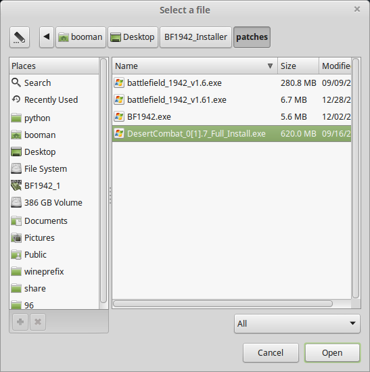The width and height of the screenshot is (370, 372).
Task: Toggle the type-a-file-name pencil button
Action: click(x=20, y=37)
